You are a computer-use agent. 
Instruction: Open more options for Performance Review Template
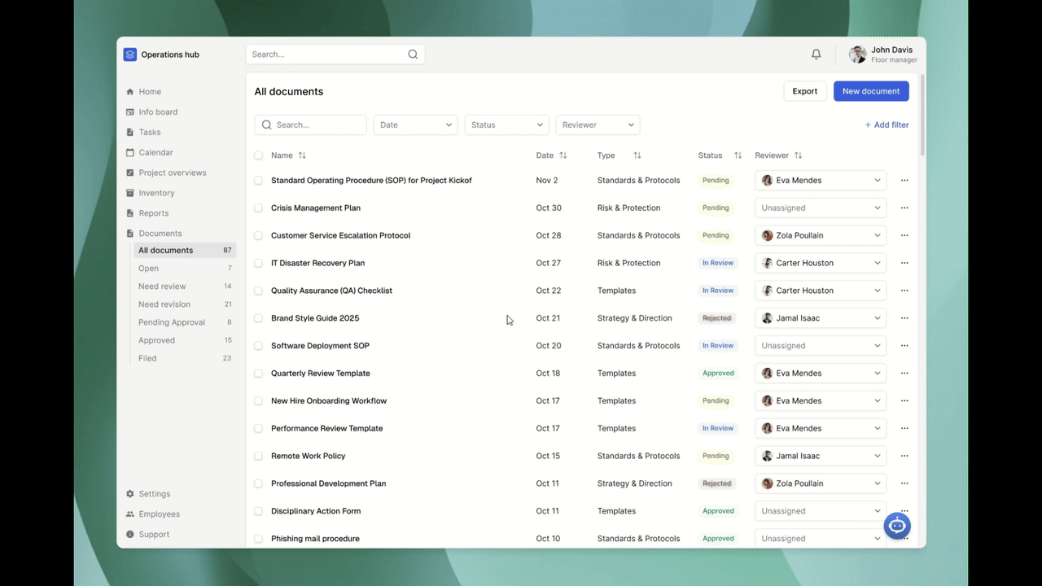click(x=904, y=429)
